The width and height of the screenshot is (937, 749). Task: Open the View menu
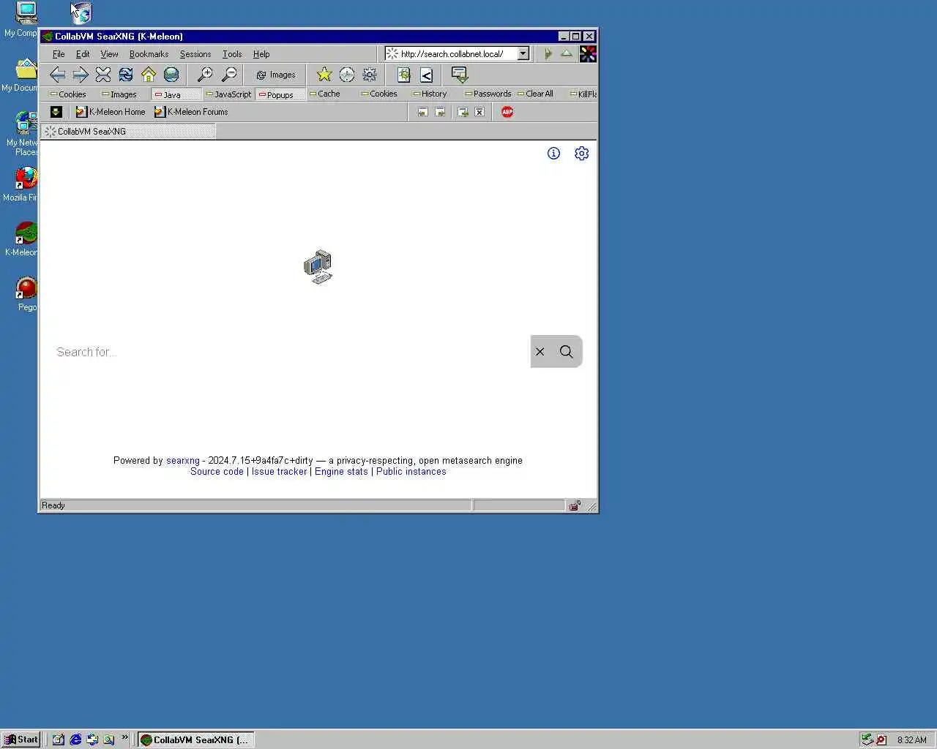pyautogui.click(x=109, y=54)
